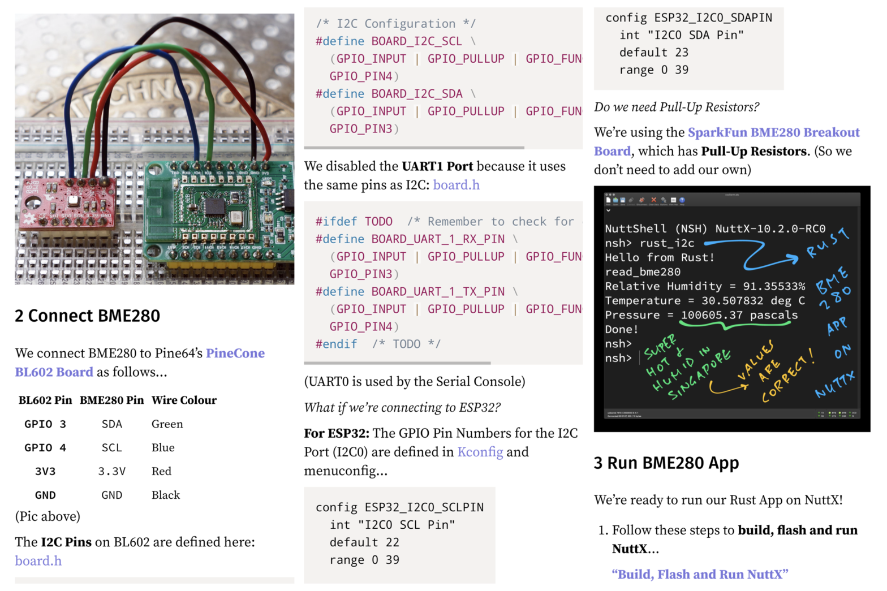This screenshot has height=591, width=887.
Task: Click "/* I2C Configuration */" comment
Action: 395,24
